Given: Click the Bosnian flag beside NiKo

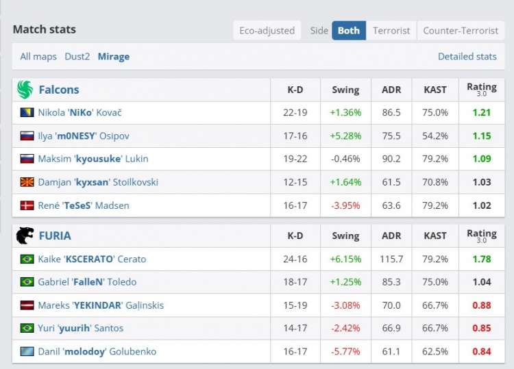Looking at the screenshot, I should (x=27, y=112).
